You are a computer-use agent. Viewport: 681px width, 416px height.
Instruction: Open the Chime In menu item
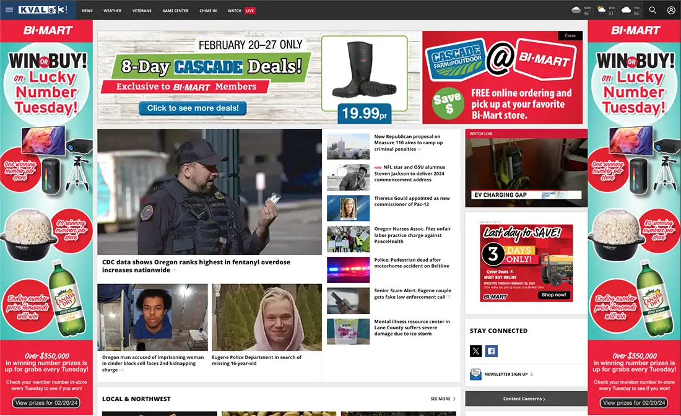[x=208, y=11]
